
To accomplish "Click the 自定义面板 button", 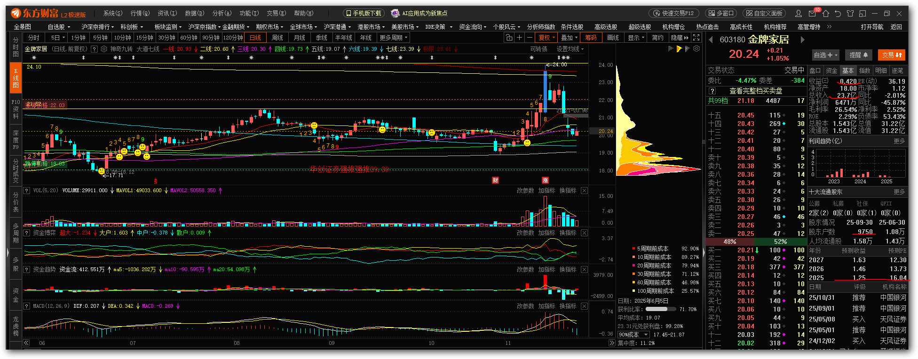I will click(x=764, y=14).
